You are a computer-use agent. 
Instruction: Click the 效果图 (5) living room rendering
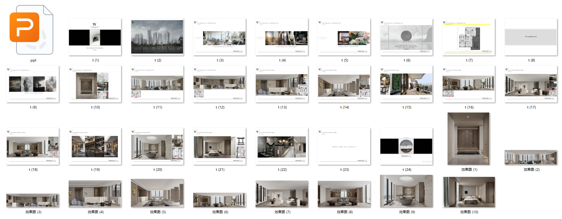pyautogui.click(x=157, y=193)
